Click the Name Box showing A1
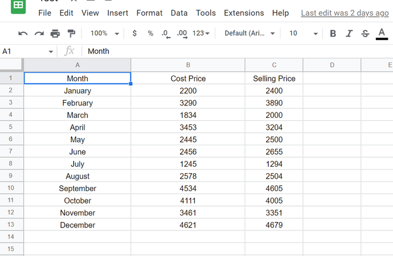Image resolution: width=393 pixels, height=256 pixels. click(27, 51)
